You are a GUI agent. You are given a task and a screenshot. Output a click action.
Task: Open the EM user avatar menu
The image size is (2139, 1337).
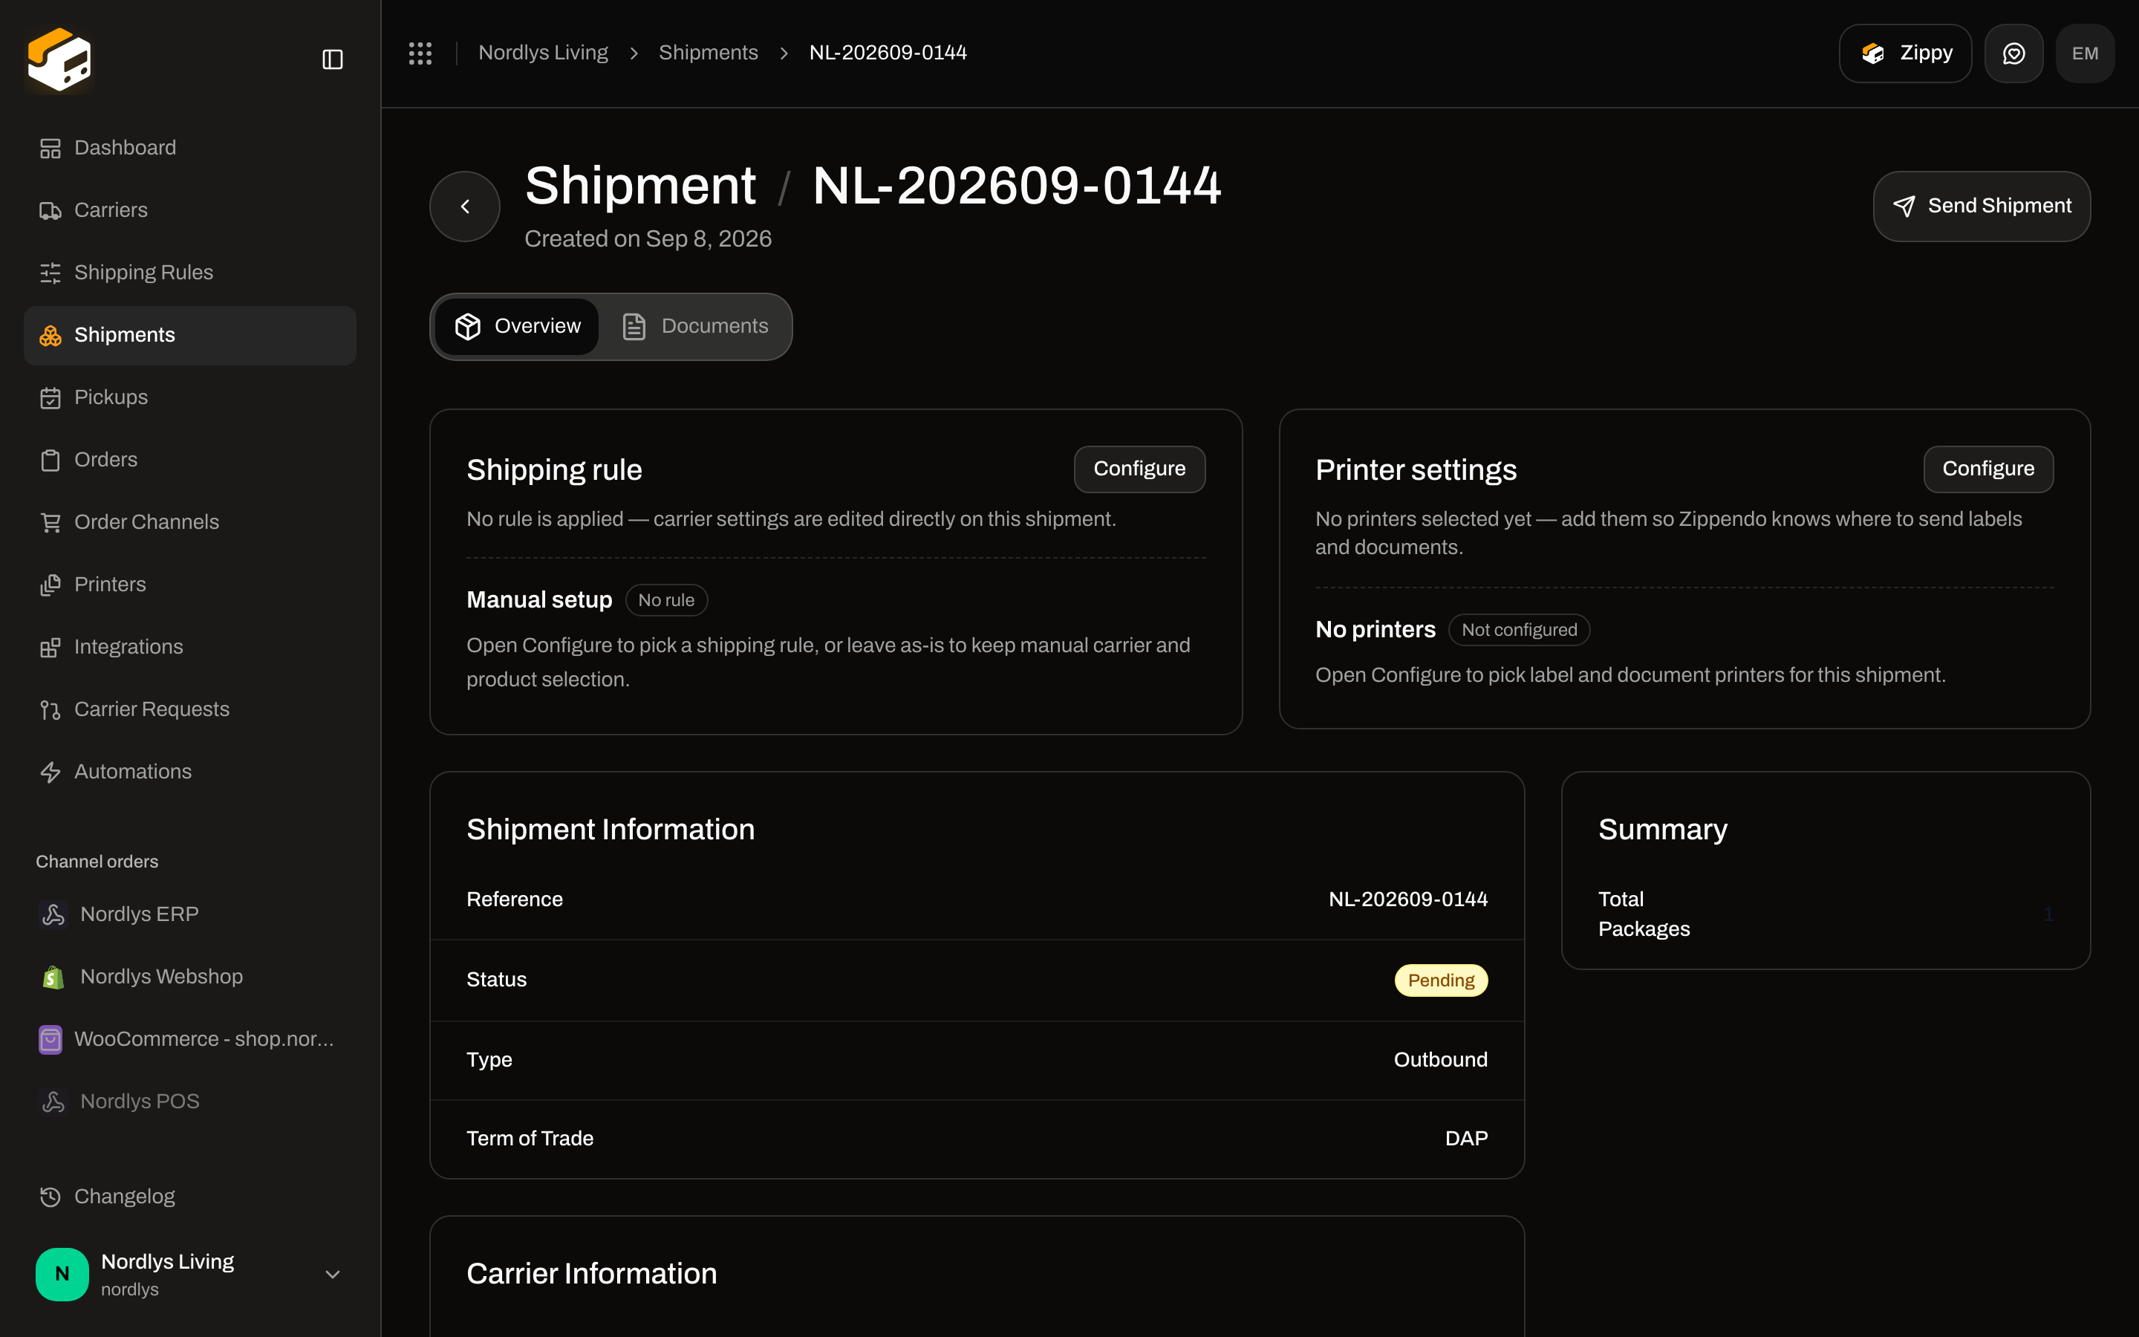[x=2085, y=53]
